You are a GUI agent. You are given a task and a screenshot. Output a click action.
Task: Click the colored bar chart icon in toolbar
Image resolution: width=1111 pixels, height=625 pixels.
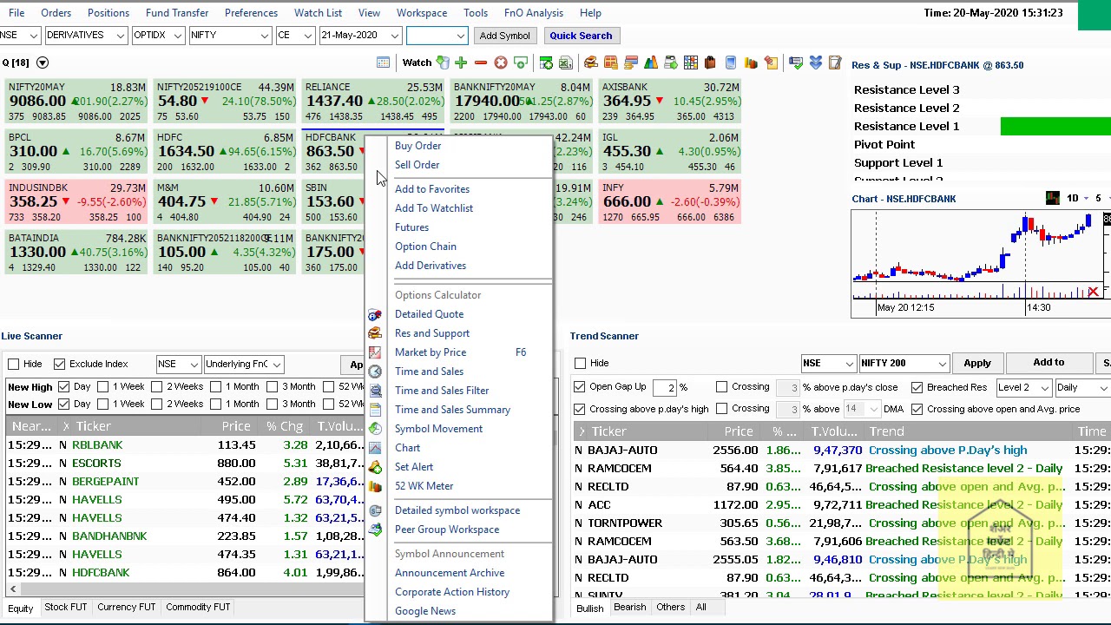750,62
